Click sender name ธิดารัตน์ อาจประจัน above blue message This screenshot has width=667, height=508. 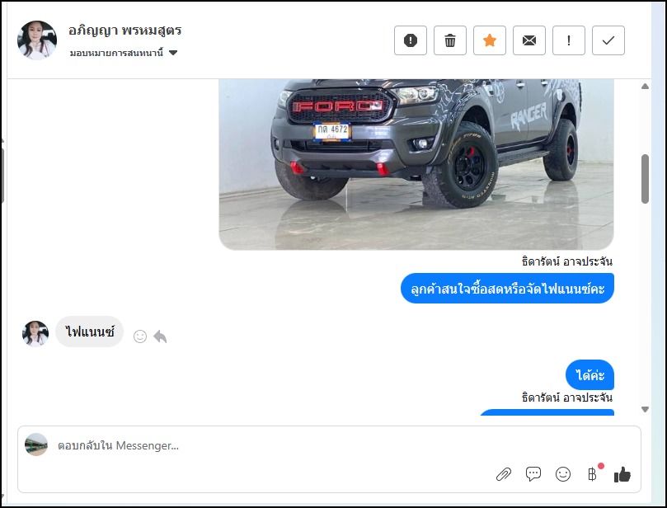[567, 261]
